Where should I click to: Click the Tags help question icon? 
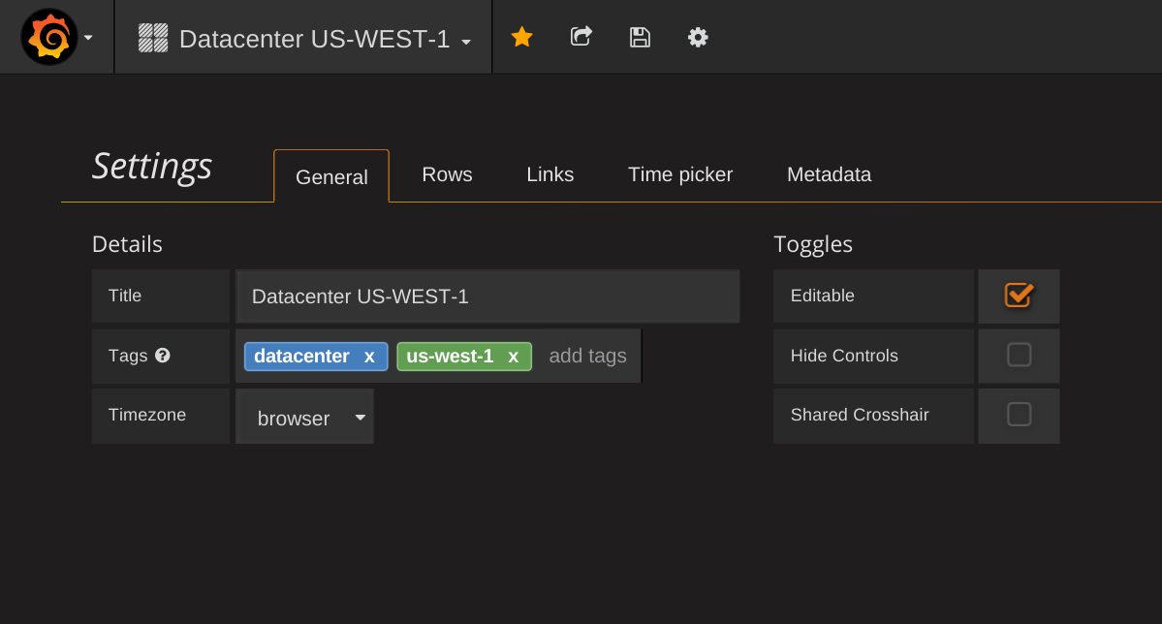[163, 356]
